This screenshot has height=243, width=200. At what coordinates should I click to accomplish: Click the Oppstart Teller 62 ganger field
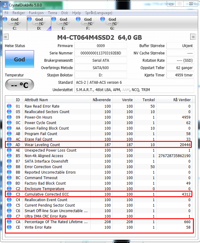tap(180, 68)
